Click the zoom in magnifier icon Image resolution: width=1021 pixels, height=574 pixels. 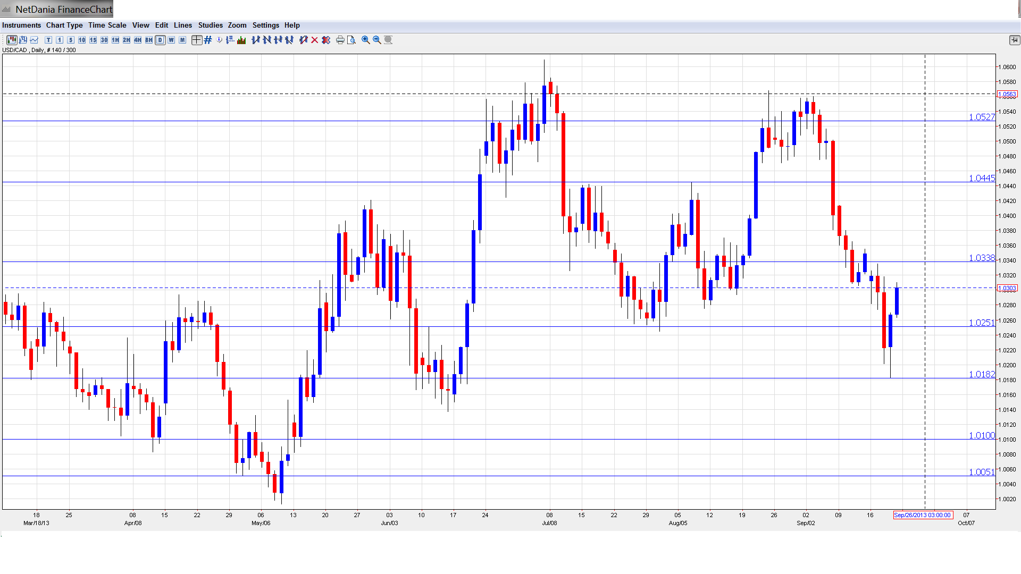coord(365,40)
